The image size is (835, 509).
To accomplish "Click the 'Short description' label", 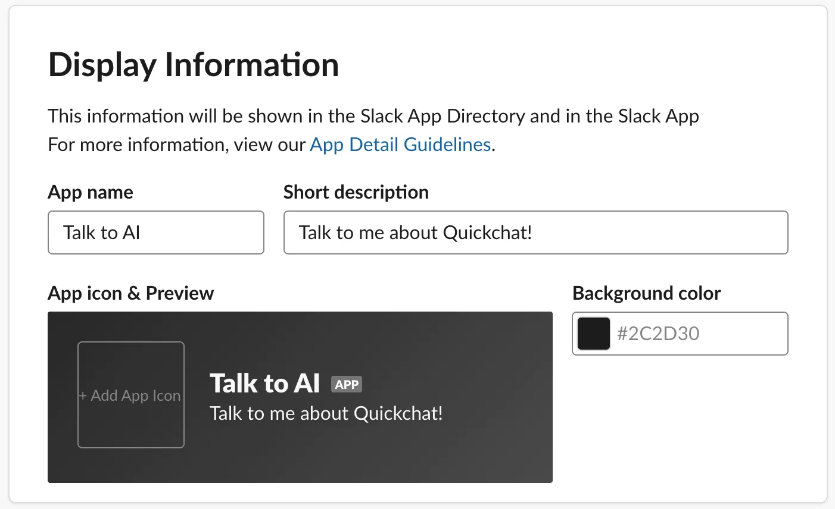I will click(356, 192).
